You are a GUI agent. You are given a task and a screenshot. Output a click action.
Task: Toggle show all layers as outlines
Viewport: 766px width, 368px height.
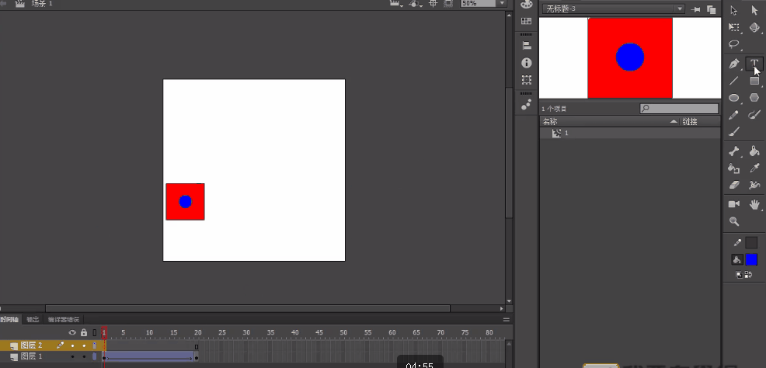pyautogui.click(x=95, y=333)
